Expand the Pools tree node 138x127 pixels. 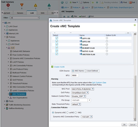coord(5,101)
